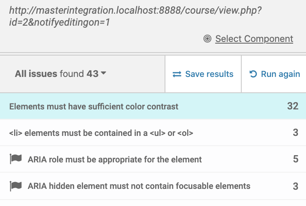Screen dimensions: 306x206
Task: Click the flag icon beside ARIA role issue
Action: click(x=15, y=159)
